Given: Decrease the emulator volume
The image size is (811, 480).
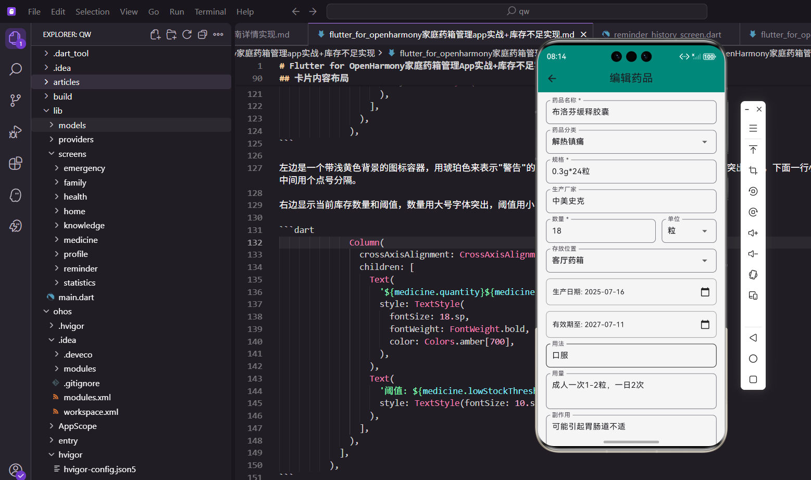Looking at the screenshot, I should [753, 254].
